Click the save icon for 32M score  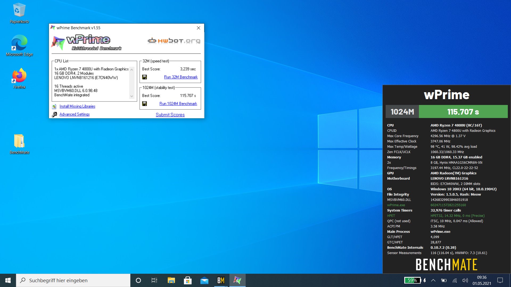145,77
